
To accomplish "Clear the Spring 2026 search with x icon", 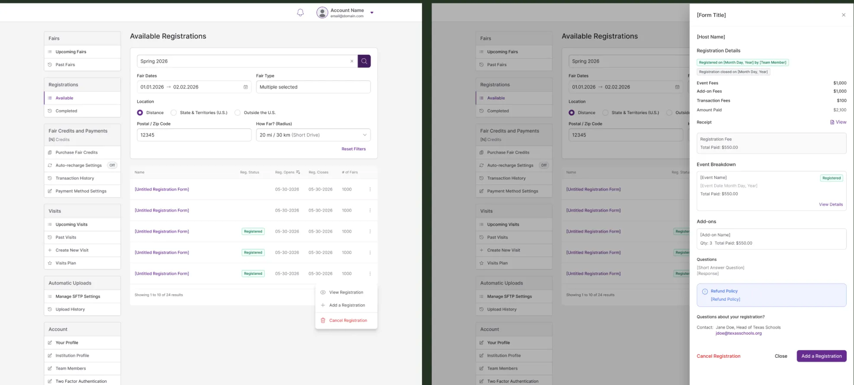I will pyautogui.click(x=352, y=61).
